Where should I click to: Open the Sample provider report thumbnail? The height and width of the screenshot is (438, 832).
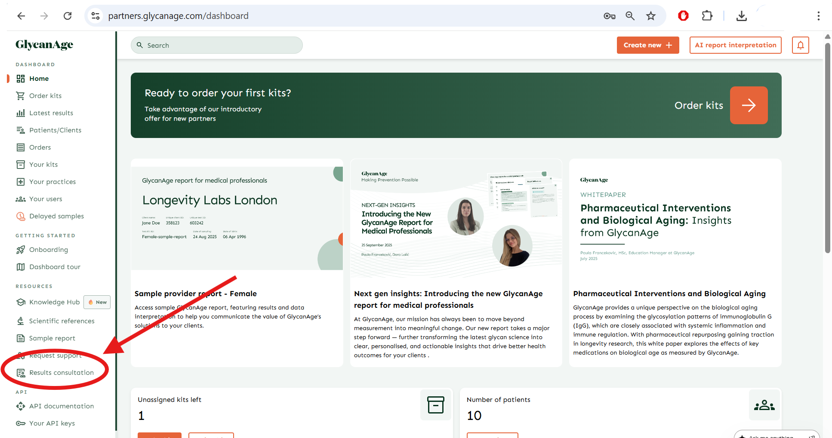click(x=237, y=218)
